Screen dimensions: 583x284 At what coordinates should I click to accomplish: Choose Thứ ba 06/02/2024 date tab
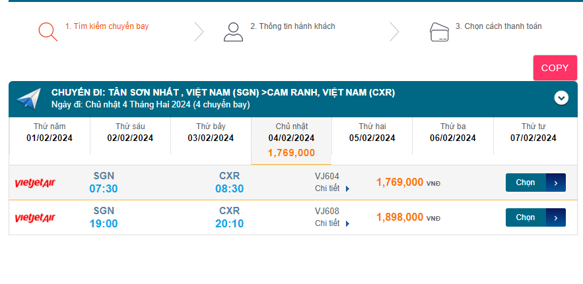tap(452, 132)
